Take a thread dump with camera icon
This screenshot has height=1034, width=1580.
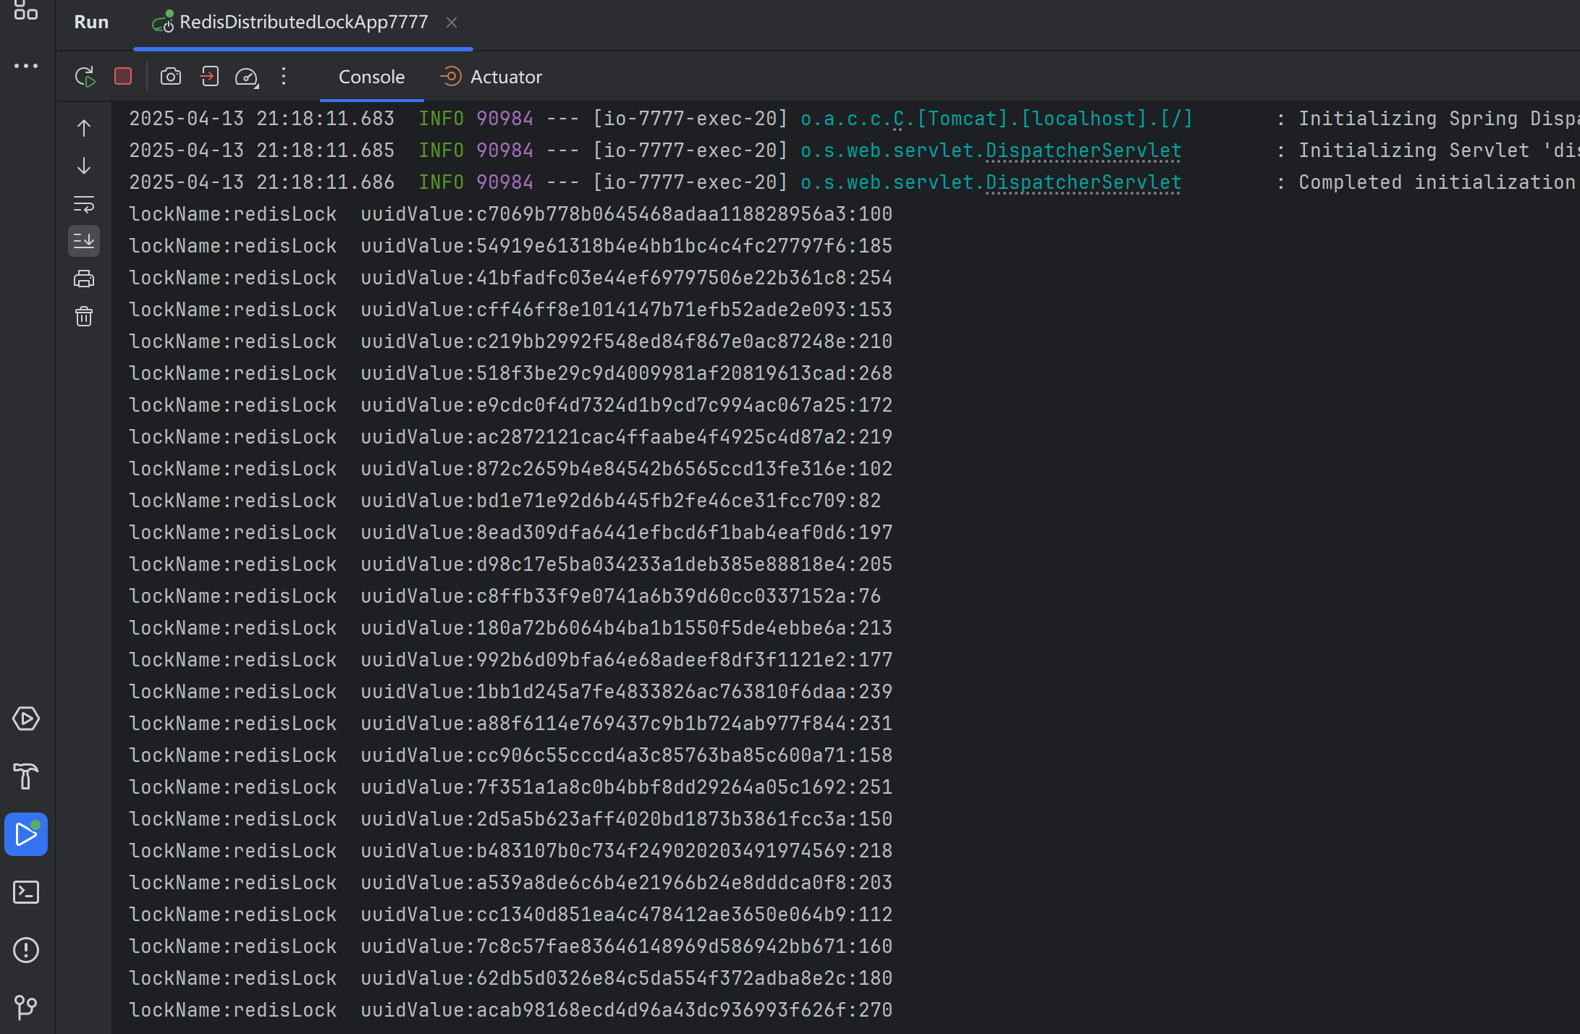(171, 77)
